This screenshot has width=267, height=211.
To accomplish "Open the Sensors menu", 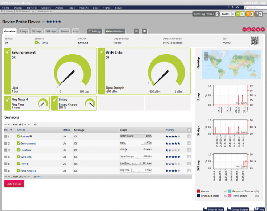I will pyautogui.click(x=46, y=8).
